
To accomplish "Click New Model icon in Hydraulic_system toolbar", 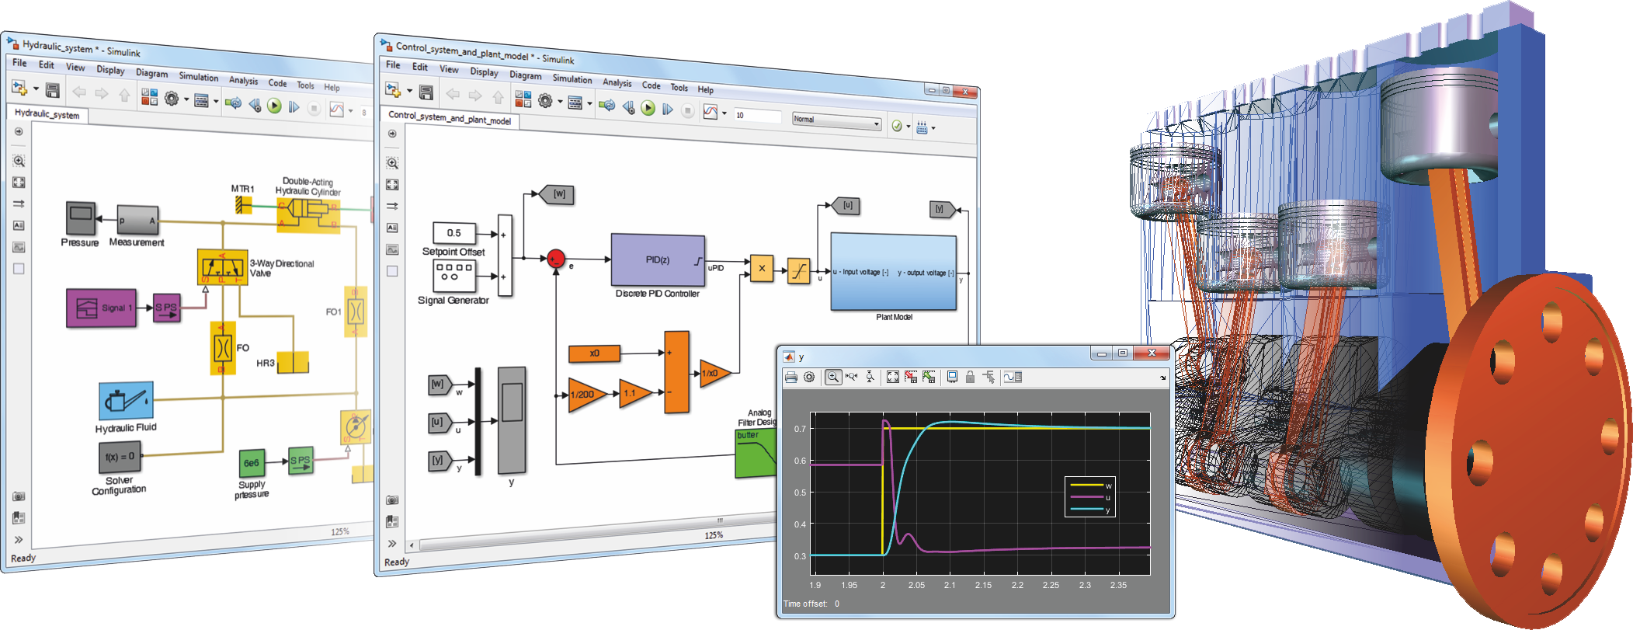I will point(19,87).
